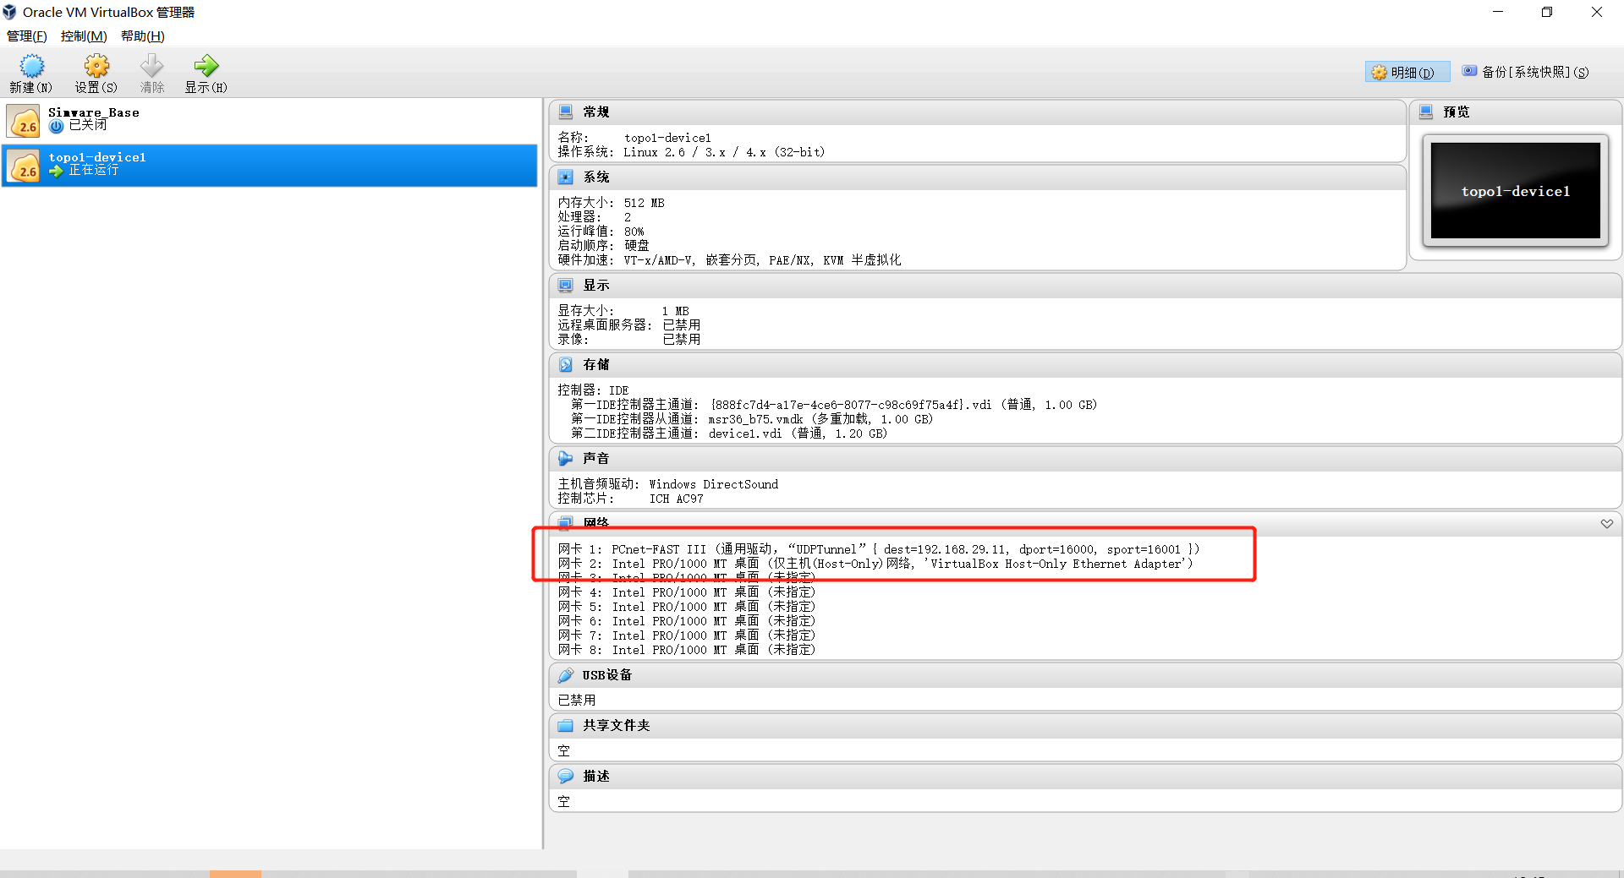The image size is (1624, 878).
Task: Switch to 明细(D) details view
Action: click(1407, 72)
